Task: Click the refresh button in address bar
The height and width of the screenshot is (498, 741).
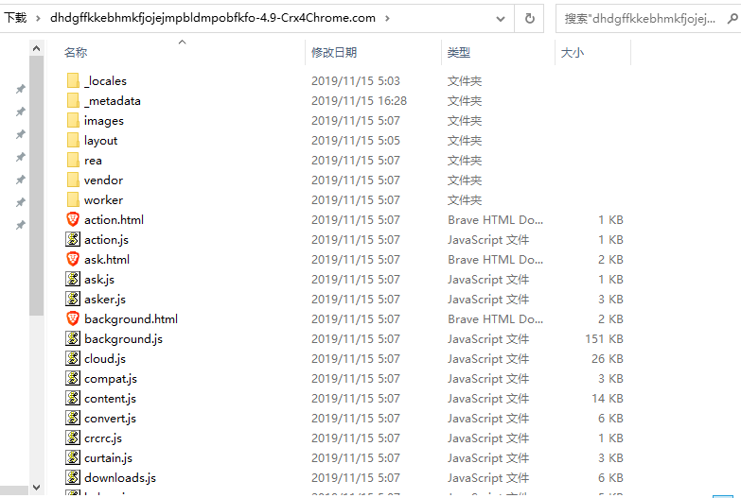Action: (529, 17)
